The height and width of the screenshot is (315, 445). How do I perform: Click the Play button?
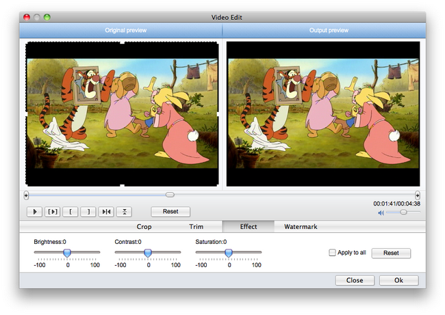point(35,212)
